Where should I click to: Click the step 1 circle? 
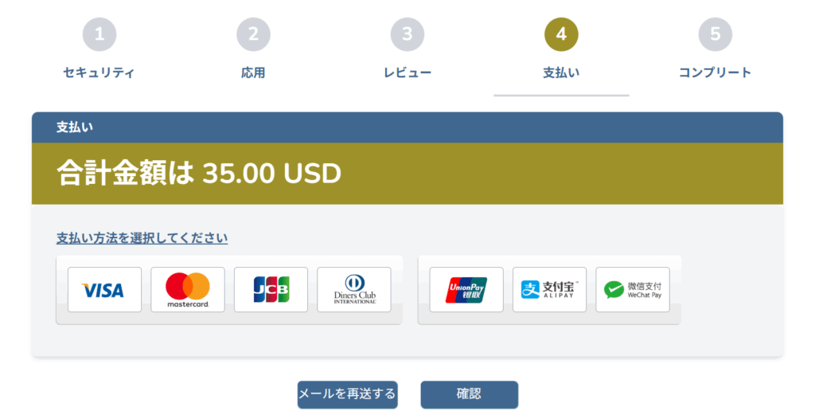pyautogui.click(x=99, y=34)
